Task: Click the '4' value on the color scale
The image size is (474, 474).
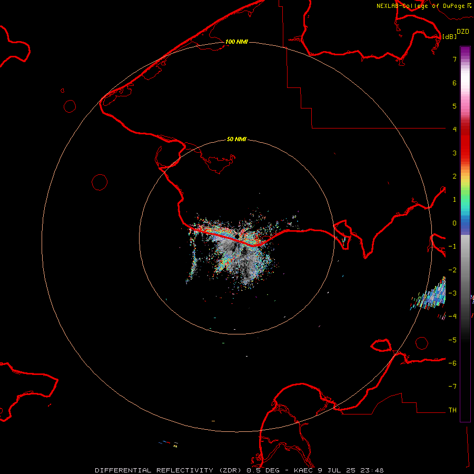Action: tap(455, 130)
